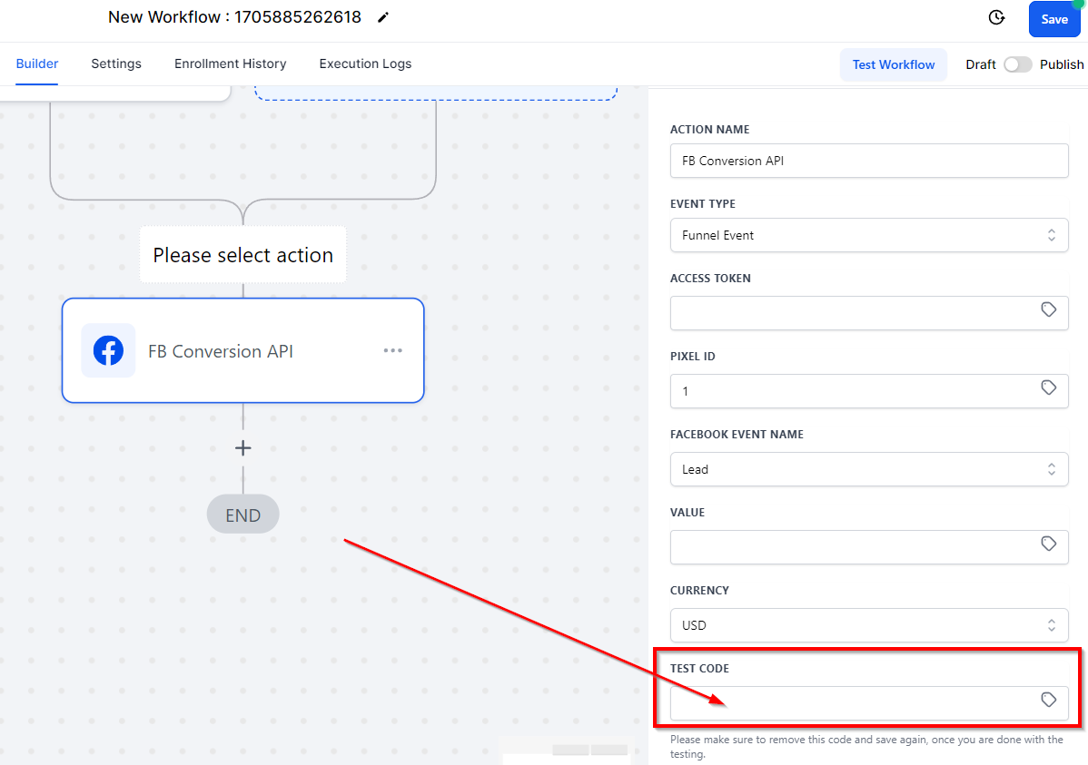Click the Test Workflow button
The image size is (1088, 765).
pos(893,64)
